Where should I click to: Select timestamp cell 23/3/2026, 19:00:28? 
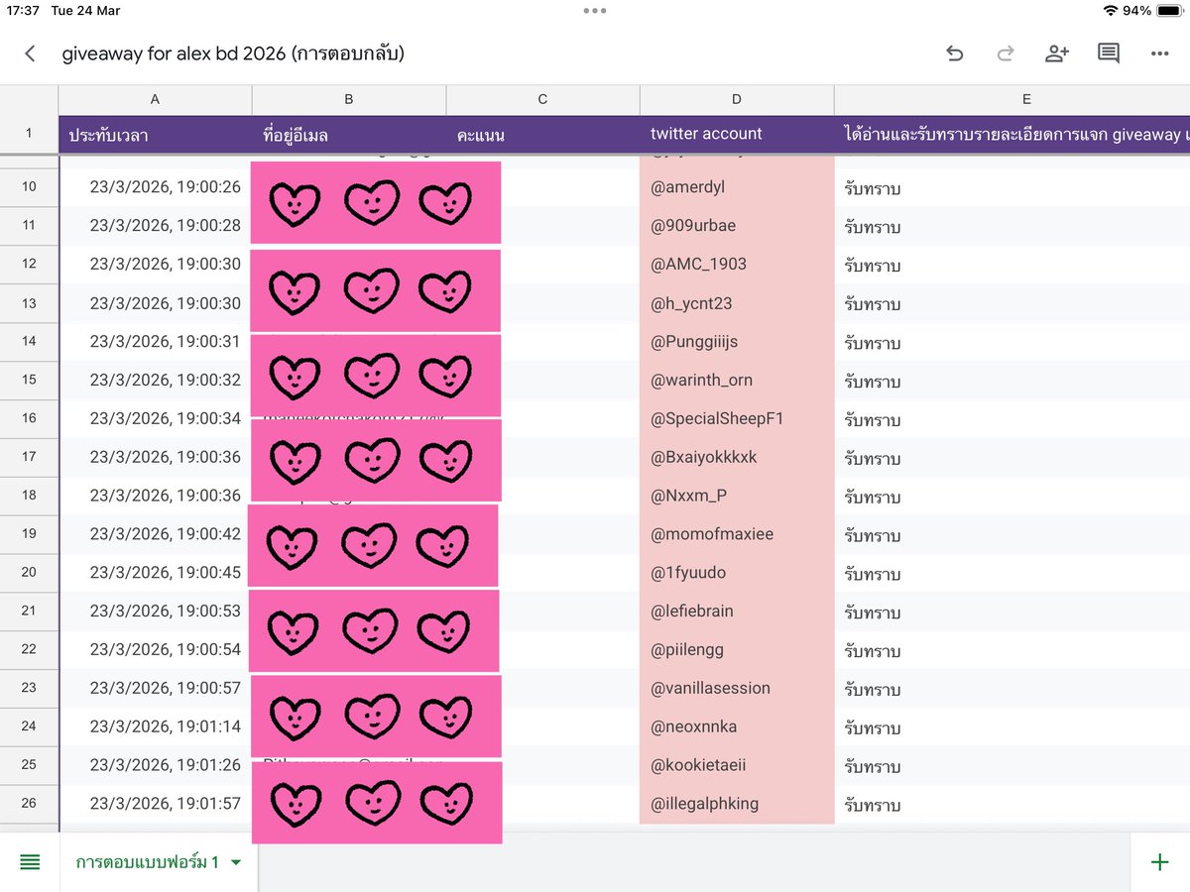tap(155, 226)
